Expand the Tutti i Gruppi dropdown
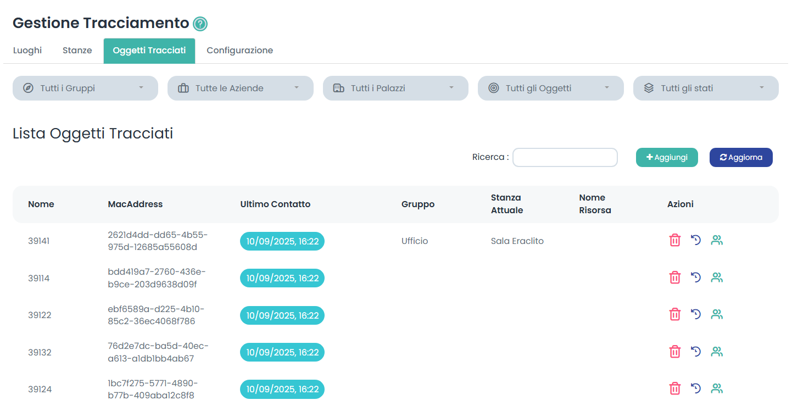 (85, 88)
